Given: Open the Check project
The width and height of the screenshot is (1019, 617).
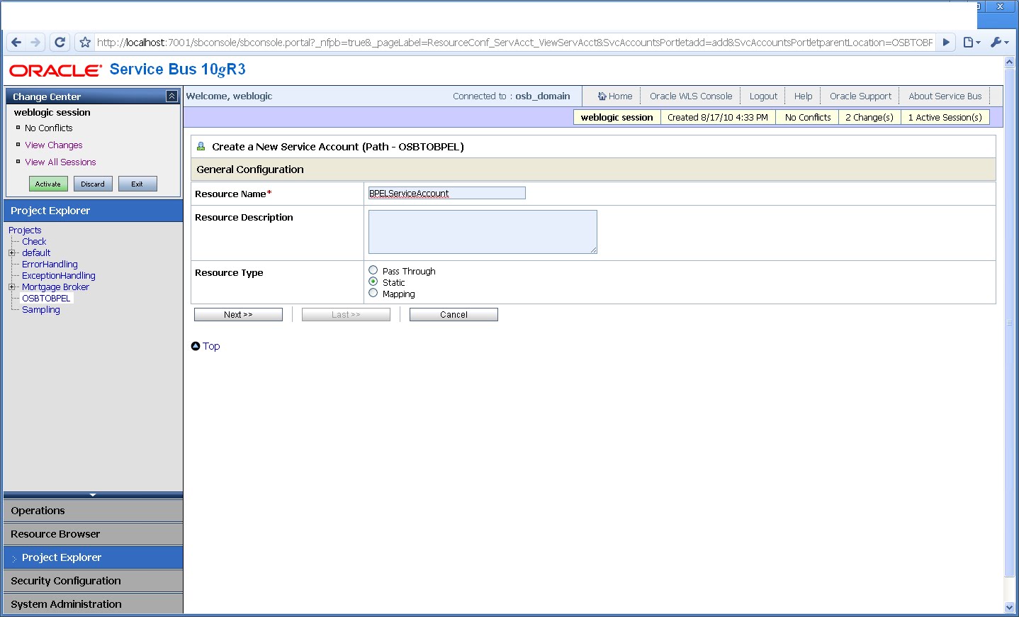Looking at the screenshot, I should (x=34, y=242).
